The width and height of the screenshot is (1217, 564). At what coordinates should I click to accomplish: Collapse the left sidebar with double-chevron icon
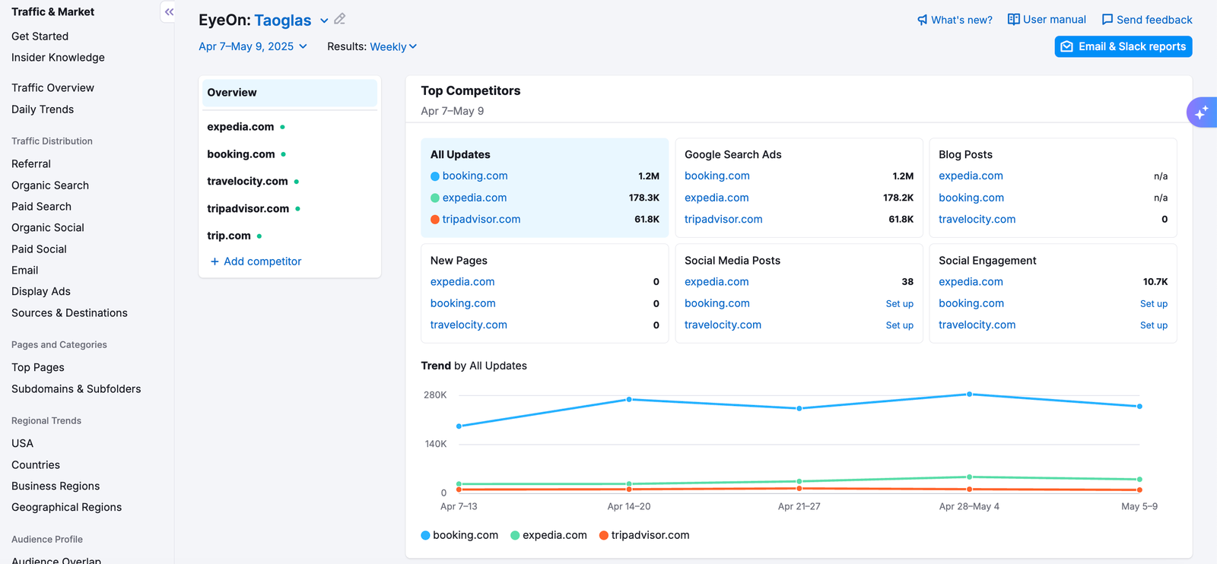pos(169,12)
